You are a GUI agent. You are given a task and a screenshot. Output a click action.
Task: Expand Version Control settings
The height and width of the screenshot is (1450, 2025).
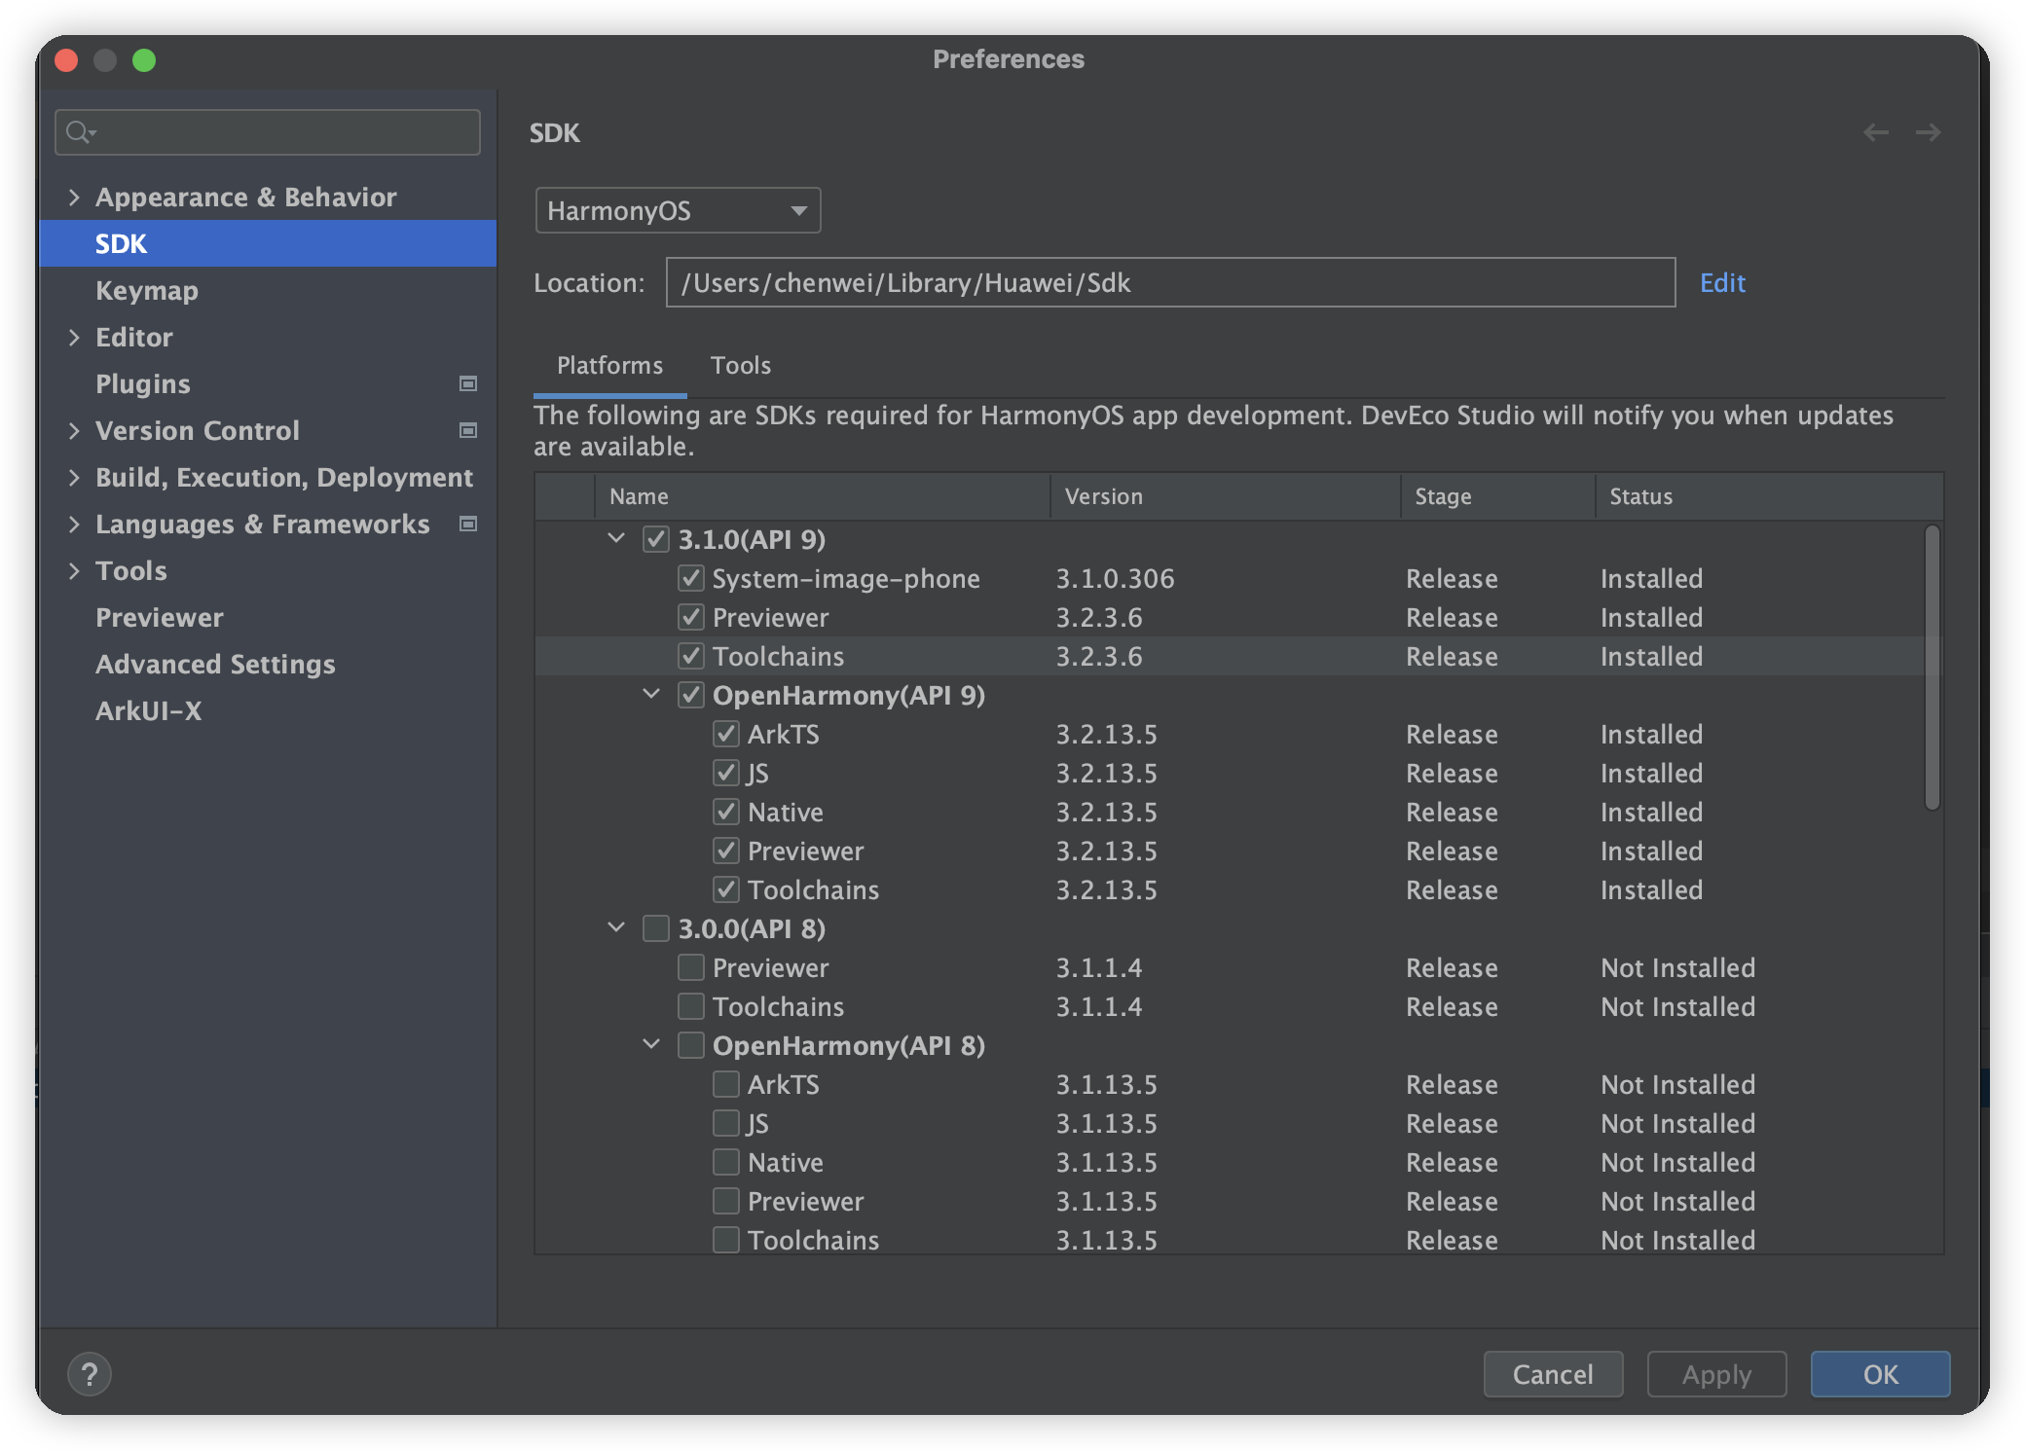74,430
